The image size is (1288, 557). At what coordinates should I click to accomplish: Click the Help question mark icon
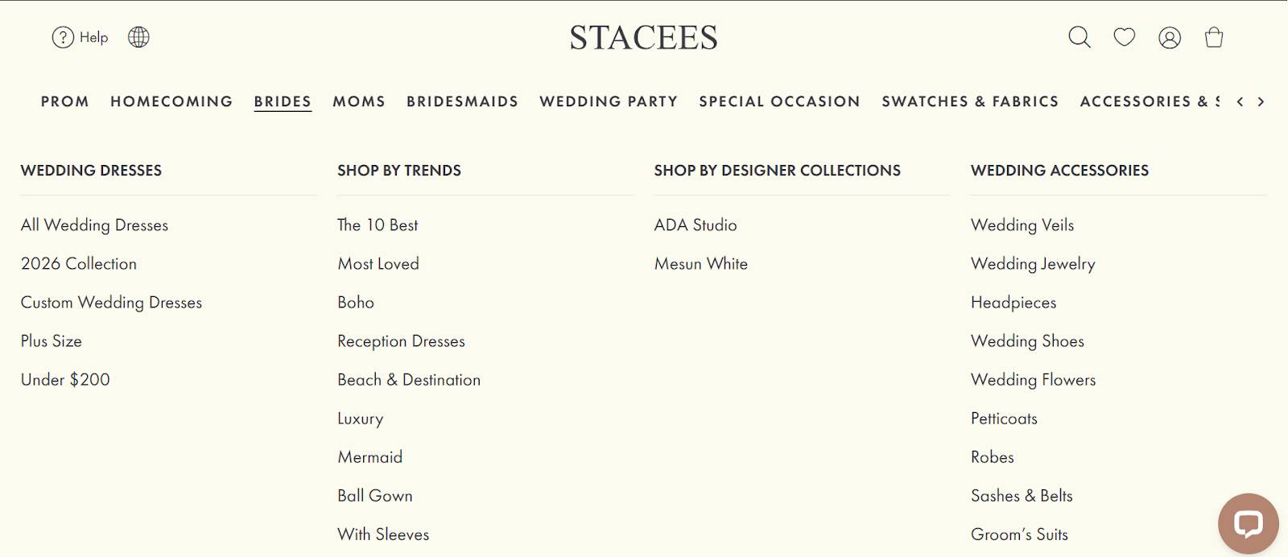[x=63, y=37]
